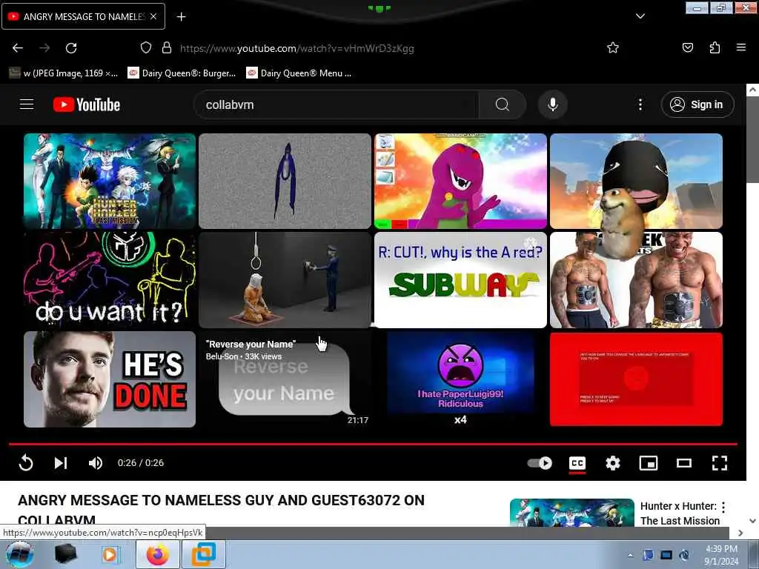Image resolution: width=759 pixels, height=569 pixels.
Task: Seek on the red progress bar
Action: pyautogui.click(x=373, y=443)
